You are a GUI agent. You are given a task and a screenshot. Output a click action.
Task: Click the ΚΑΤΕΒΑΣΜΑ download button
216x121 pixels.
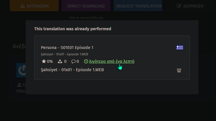(x=34, y=6)
